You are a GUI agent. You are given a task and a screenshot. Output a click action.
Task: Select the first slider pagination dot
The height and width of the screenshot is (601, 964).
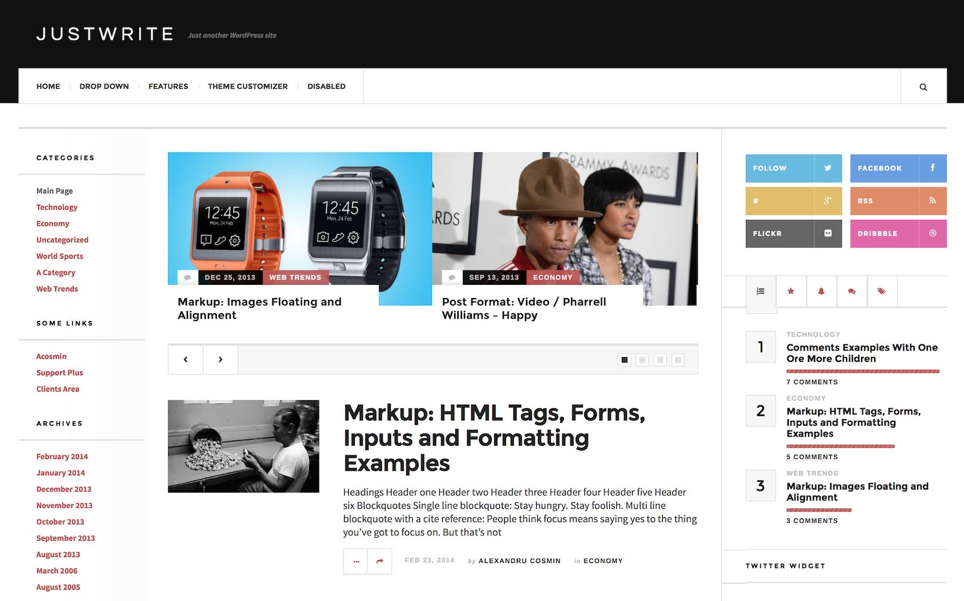(625, 360)
